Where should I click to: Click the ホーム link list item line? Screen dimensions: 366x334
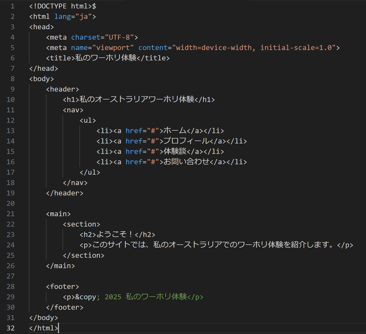click(x=160, y=131)
